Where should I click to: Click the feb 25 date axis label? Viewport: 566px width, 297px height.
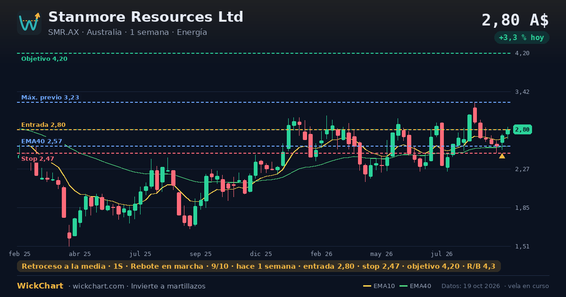(x=20, y=254)
